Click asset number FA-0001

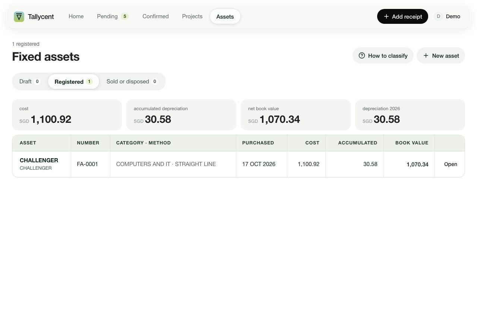tap(88, 164)
